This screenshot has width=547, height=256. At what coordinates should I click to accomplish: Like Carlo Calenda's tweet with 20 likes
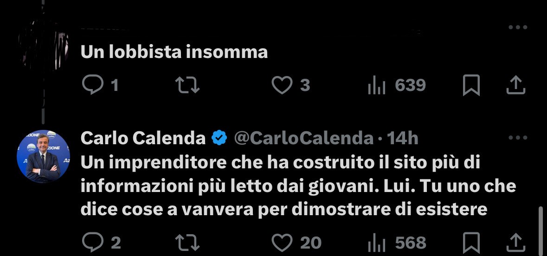pos(282,243)
